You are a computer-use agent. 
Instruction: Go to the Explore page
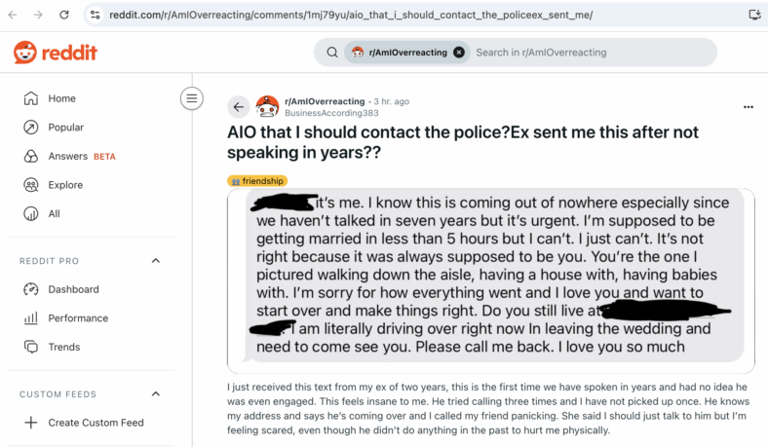click(x=91, y=185)
